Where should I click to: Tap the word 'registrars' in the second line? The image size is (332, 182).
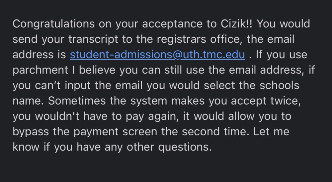click(182, 39)
